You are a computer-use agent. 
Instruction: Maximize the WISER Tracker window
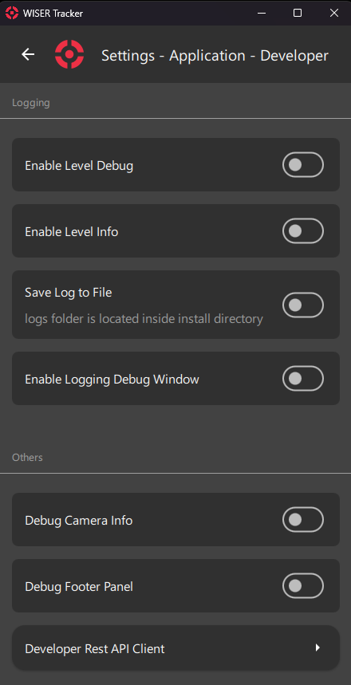click(x=298, y=13)
